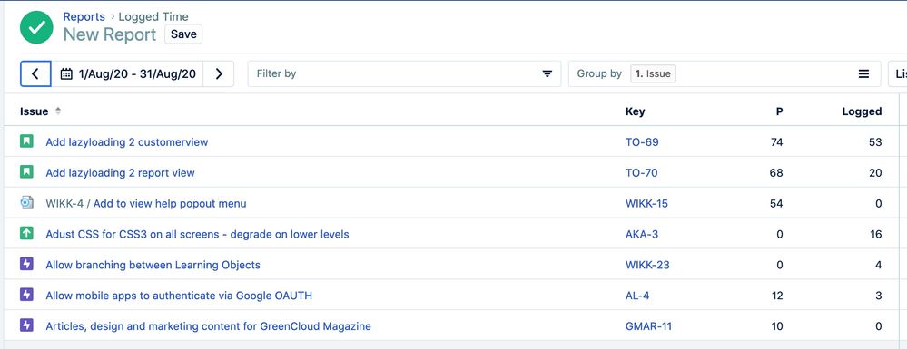Open the Reports breadcrumb link
The width and height of the screenshot is (907, 349).
click(84, 16)
